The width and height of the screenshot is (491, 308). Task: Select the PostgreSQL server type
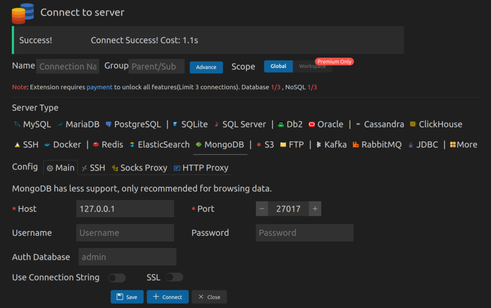138,124
